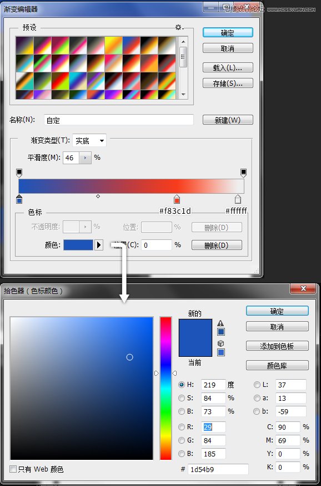Select the blue color stop on gradient

tap(19, 199)
